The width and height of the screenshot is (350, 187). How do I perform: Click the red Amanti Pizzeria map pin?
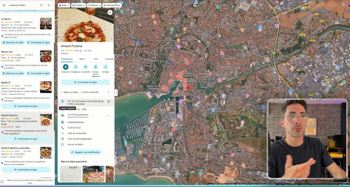(x=188, y=88)
